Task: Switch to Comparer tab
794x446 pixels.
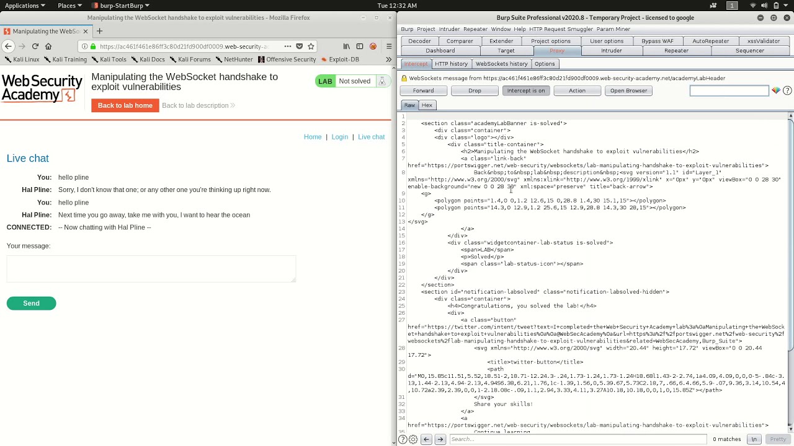Action: (460, 41)
